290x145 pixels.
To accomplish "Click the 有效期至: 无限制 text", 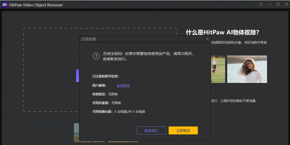I will pyautogui.click(x=105, y=94).
